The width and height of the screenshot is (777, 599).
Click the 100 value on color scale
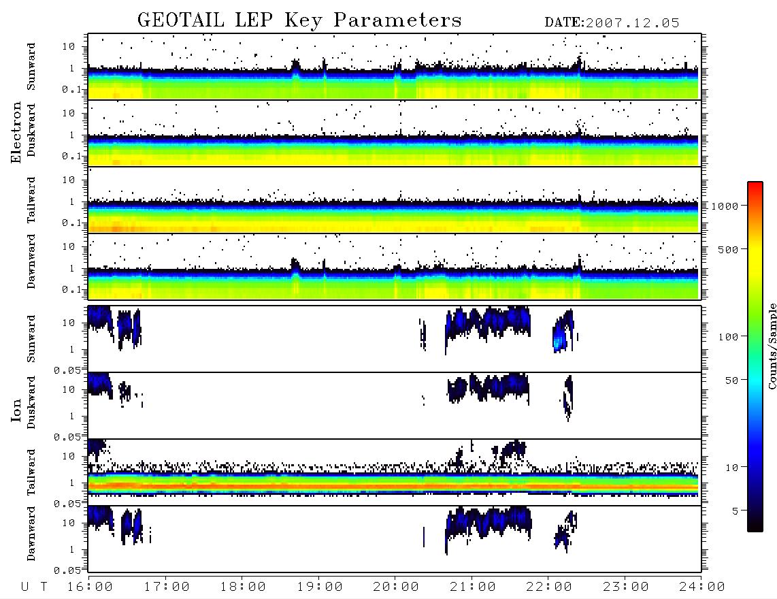pyautogui.click(x=729, y=337)
